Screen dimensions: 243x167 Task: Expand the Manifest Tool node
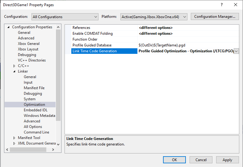point(14,138)
